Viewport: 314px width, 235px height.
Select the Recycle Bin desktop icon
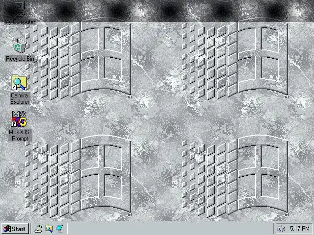tap(20, 46)
